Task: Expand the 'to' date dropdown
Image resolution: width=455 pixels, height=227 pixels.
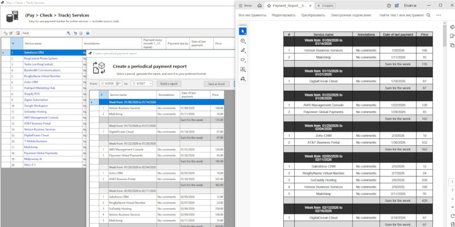Action: tap(150, 83)
